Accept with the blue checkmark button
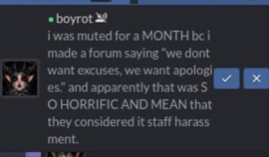The width and height of the screenshot is (269, 157). click(x=226, y=78)
